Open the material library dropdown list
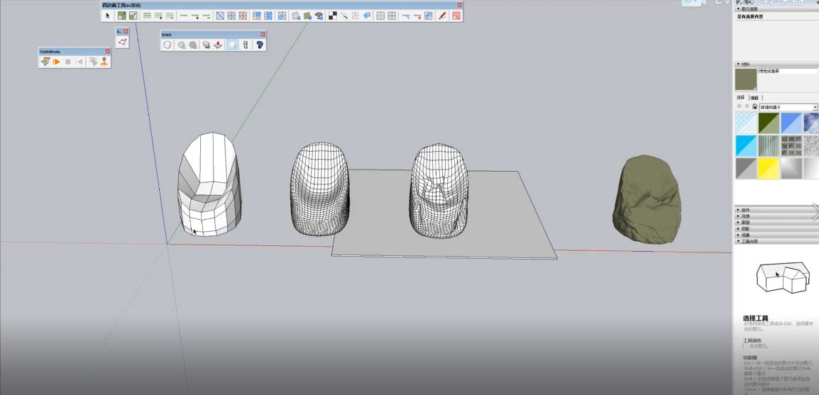 point(815,107)
